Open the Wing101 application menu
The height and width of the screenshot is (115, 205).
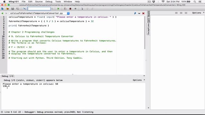[13, 2]
